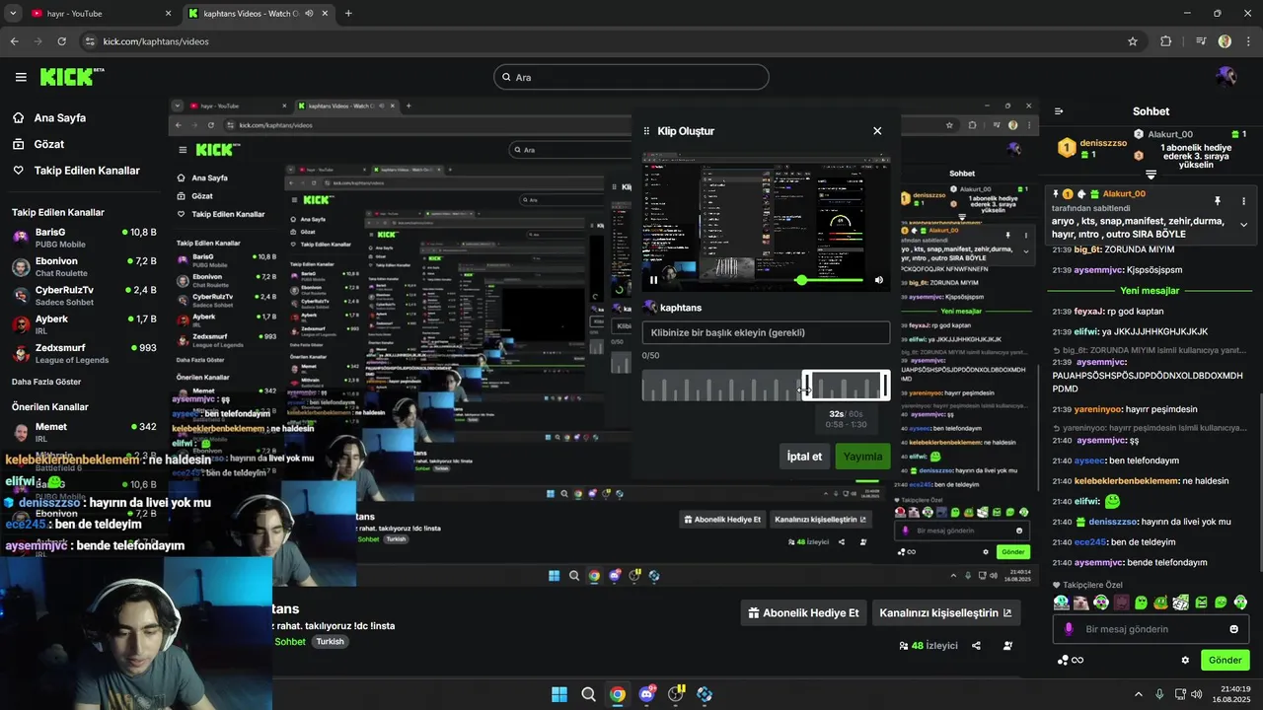Screen dimensions: 1263x710
Task: Click the purple microphone icon in chat input
Action: pos(1068,629)
